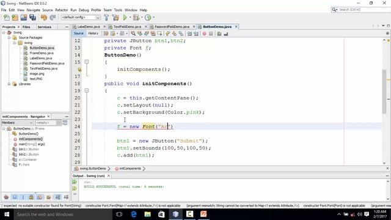391x220 pixels.
Task: Click initComponents in the breadcrumb bar
Action: coord(130,169)
